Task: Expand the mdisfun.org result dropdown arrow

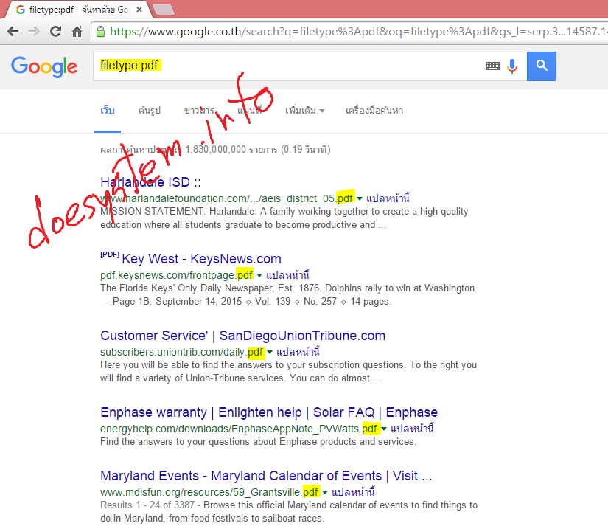Action: [325, 492]
